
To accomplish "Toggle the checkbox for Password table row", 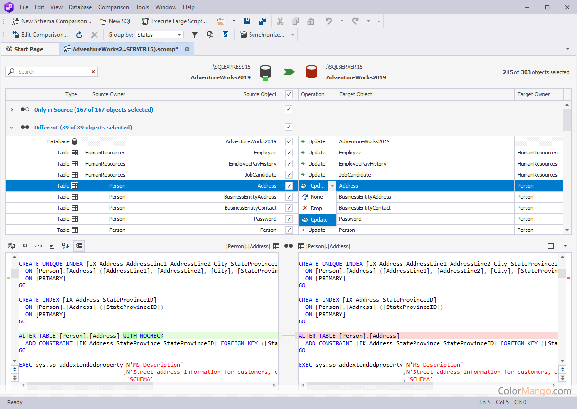I will (x=288, y=218).
